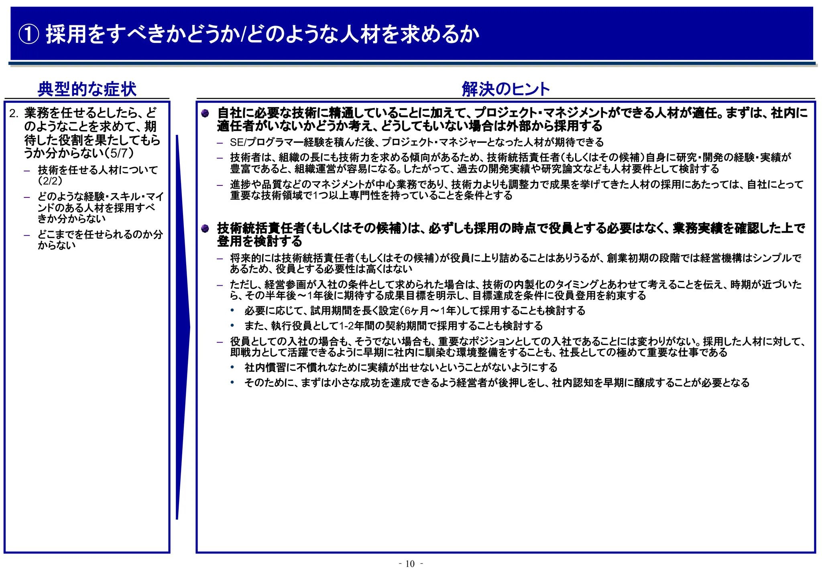
Task: Click the page number '- 10 -'
Action: (x=411, y=563)
